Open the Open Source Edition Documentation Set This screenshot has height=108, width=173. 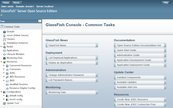tap(140, 45)
